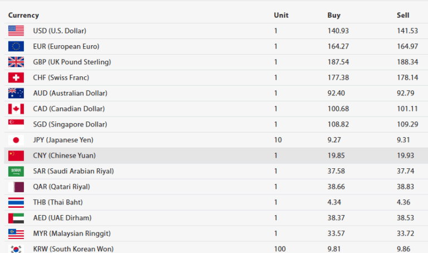Click the AED (UAE Dirham) label
428x253 pixels.
pos(62,218)
